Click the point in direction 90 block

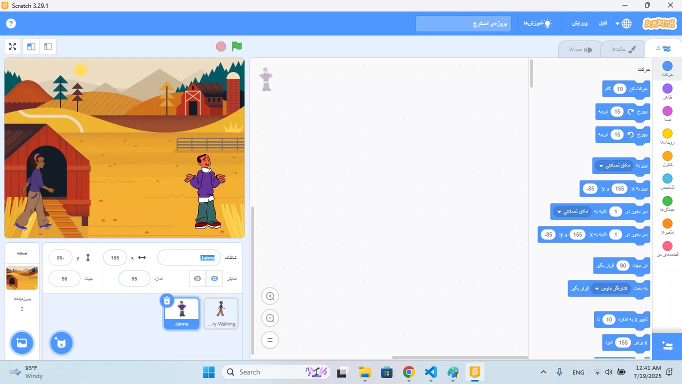coord(621,265)
